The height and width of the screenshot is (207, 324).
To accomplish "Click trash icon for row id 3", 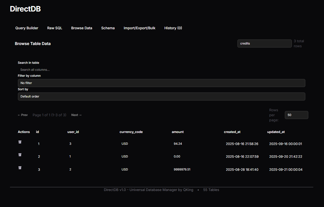I will pos(20,168).
